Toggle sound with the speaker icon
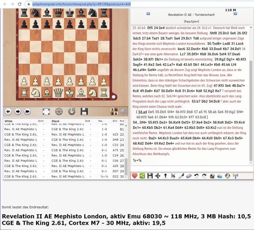 point(124,111)
